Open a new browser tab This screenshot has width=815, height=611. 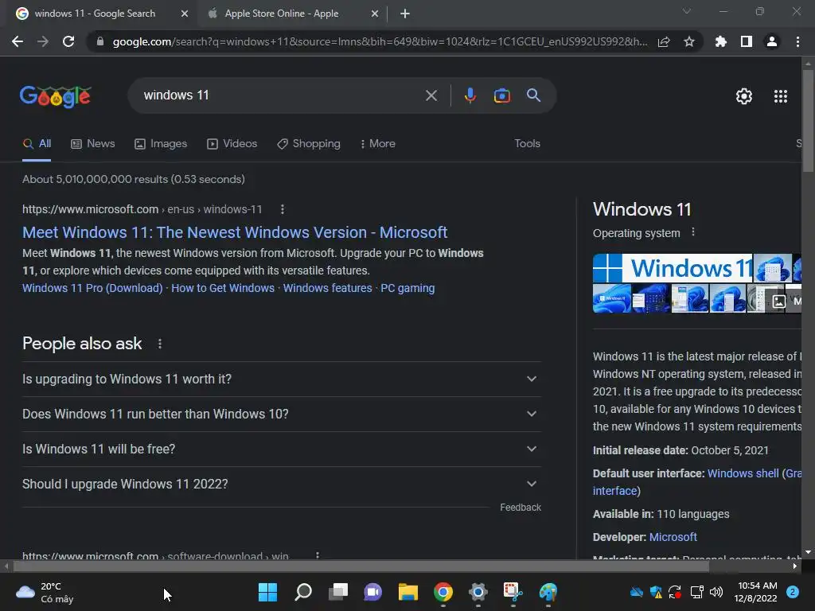[x=405, y=14]
